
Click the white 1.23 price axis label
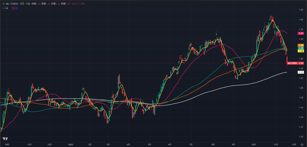[301, 72]
